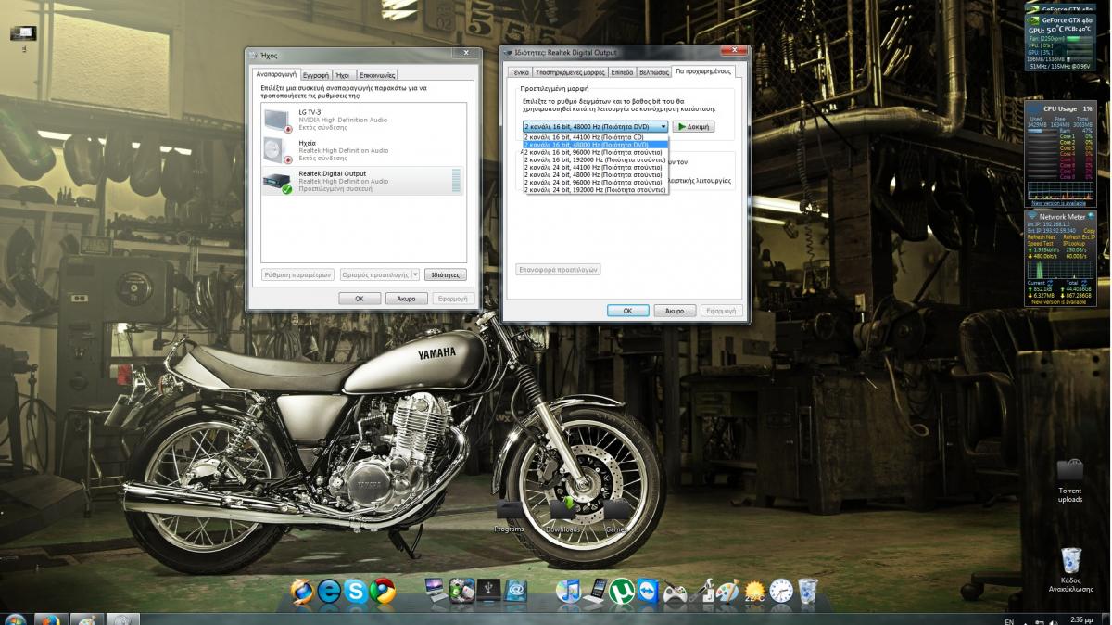Open the Downloads folder stack
This screenshot has width=1112, height=625.
563,515
